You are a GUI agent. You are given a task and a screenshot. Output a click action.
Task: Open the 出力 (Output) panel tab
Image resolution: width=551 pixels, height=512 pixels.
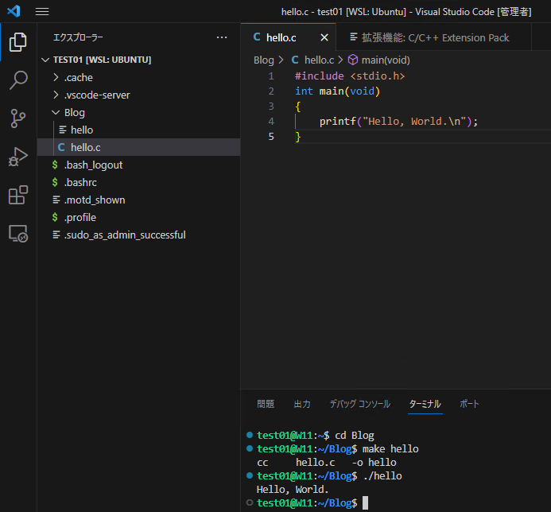coord(302,404)
